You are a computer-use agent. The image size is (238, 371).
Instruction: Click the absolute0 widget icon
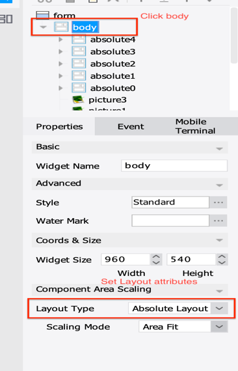pos(79,88)
